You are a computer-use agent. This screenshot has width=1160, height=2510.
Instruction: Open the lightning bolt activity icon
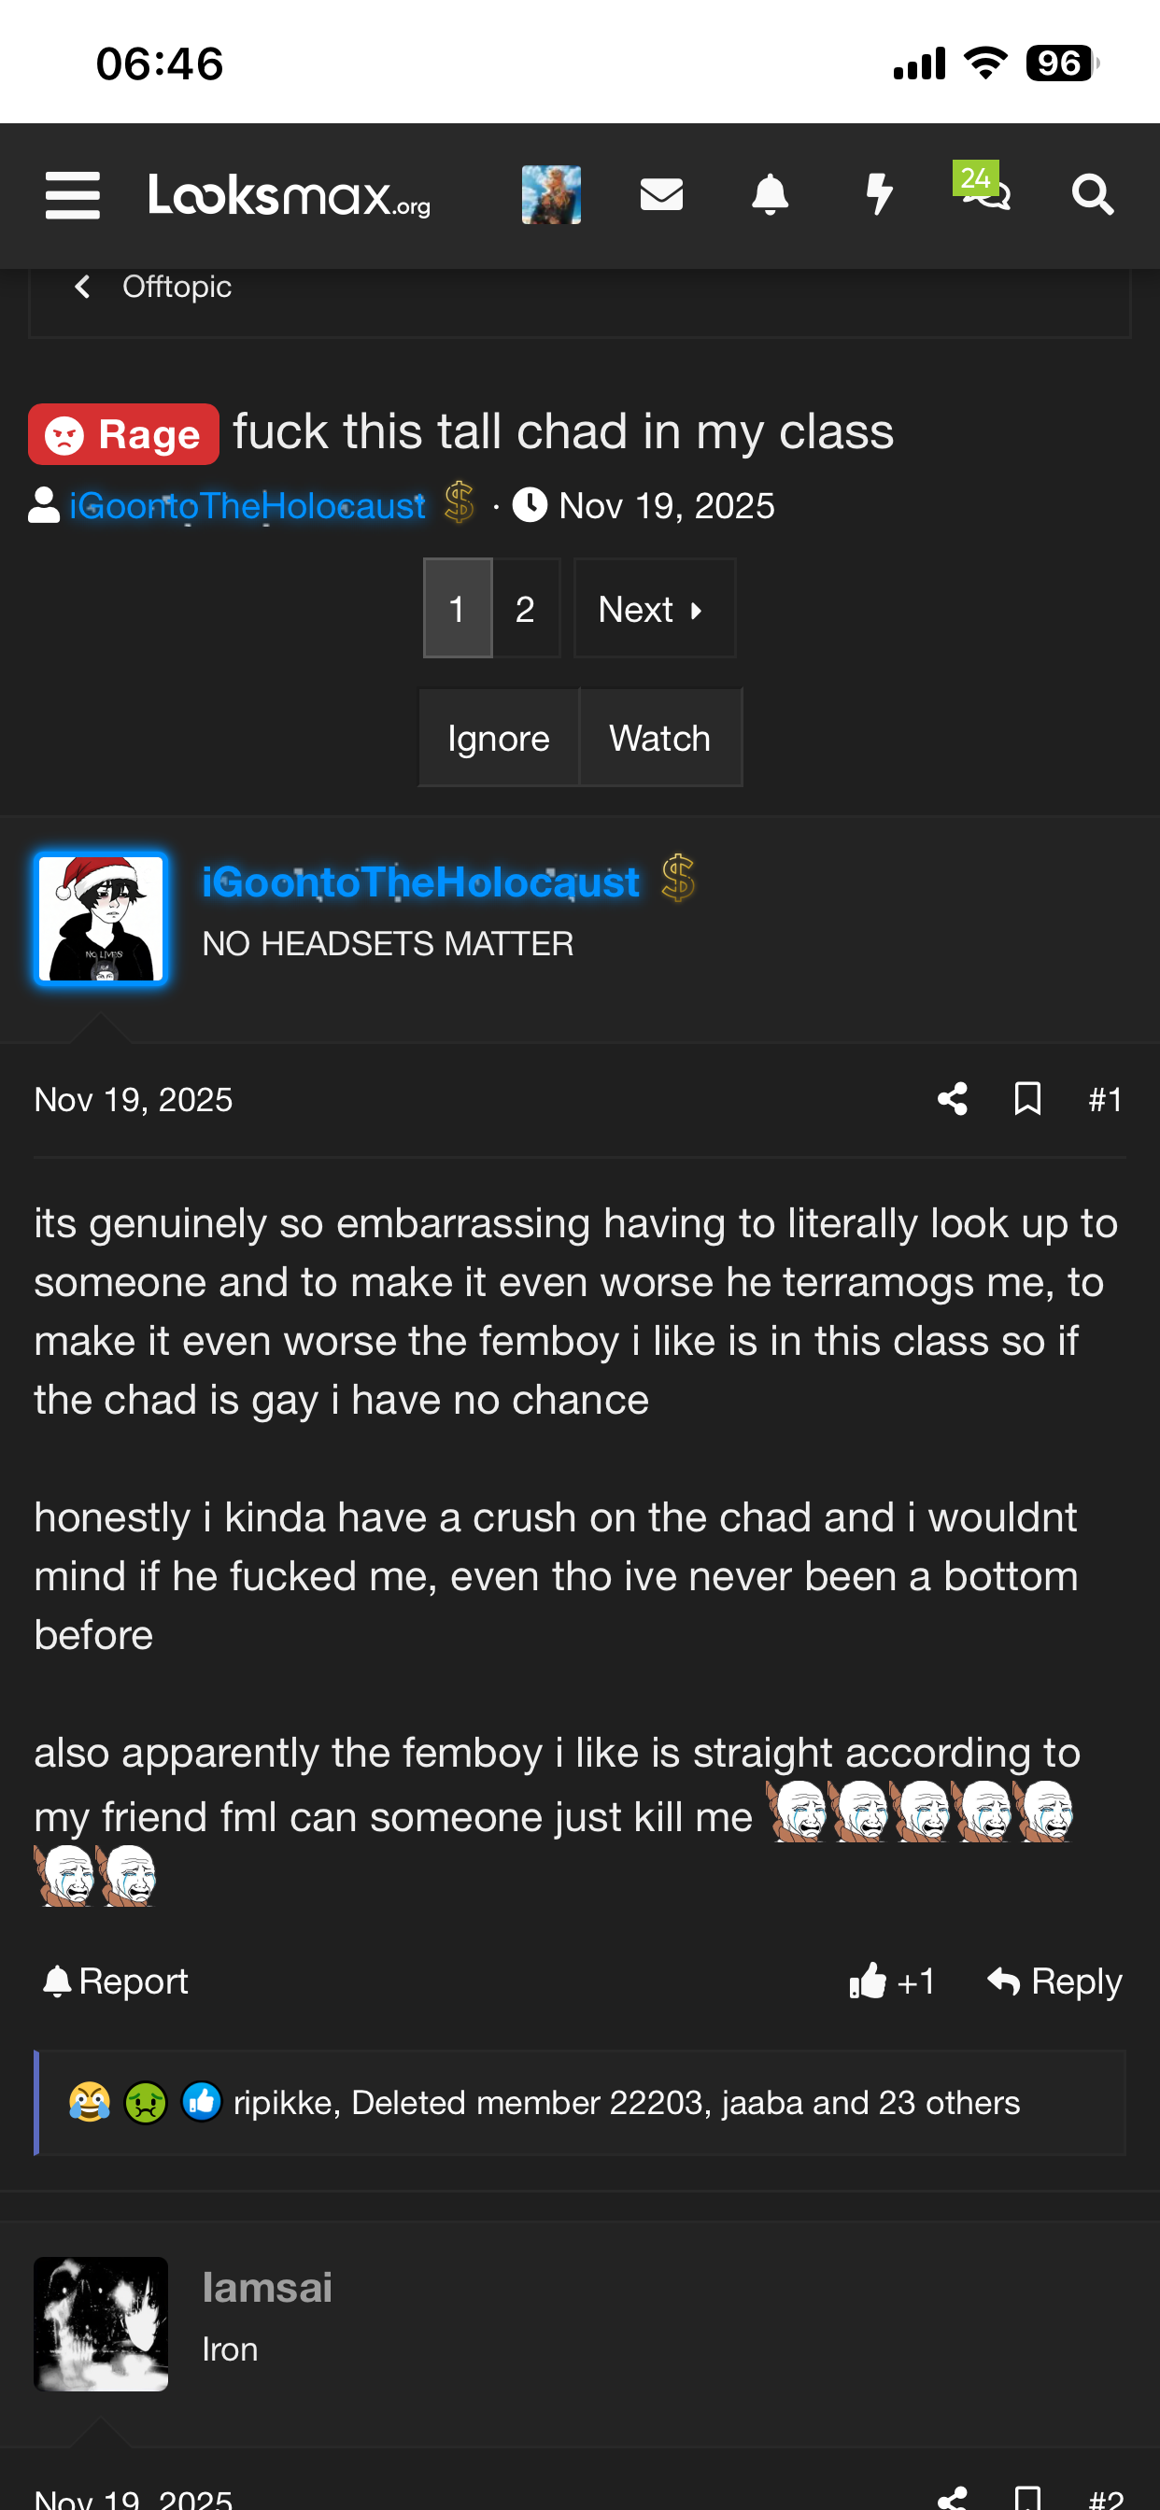pyautogui.click(x=879, y=194)
